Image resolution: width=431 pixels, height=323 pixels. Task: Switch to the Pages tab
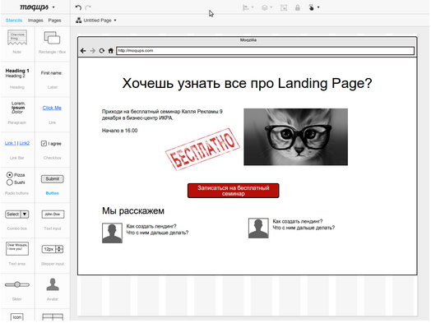(55, 21)
